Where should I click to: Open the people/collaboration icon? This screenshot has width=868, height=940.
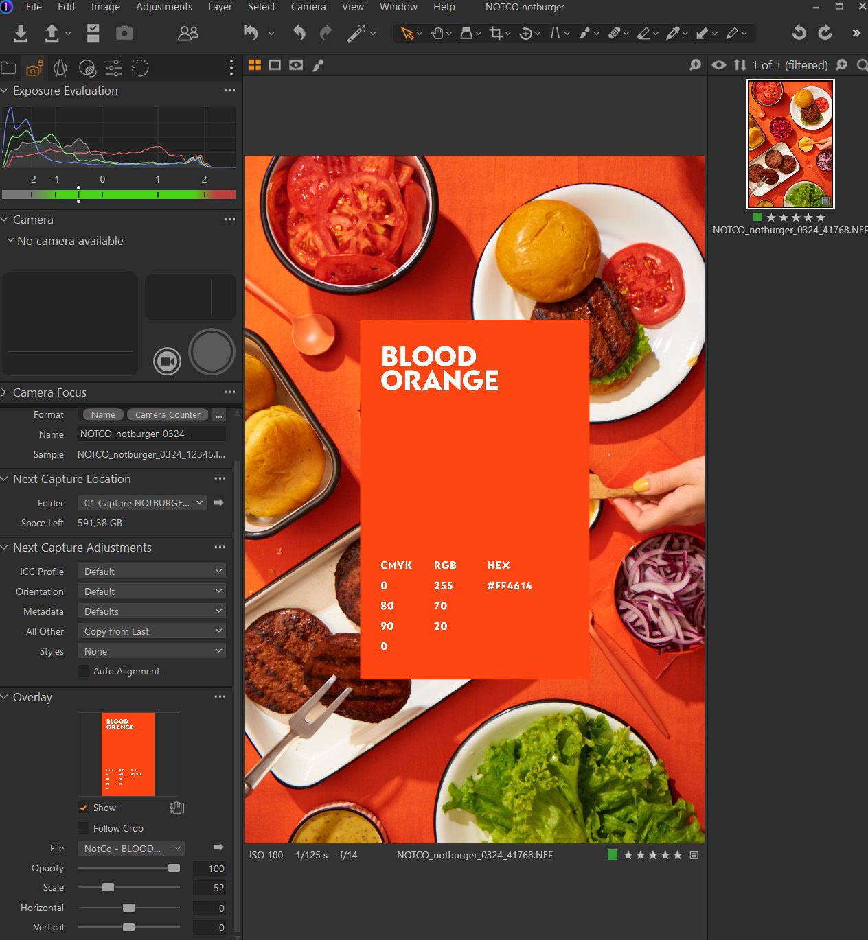[x=188, y=33]
